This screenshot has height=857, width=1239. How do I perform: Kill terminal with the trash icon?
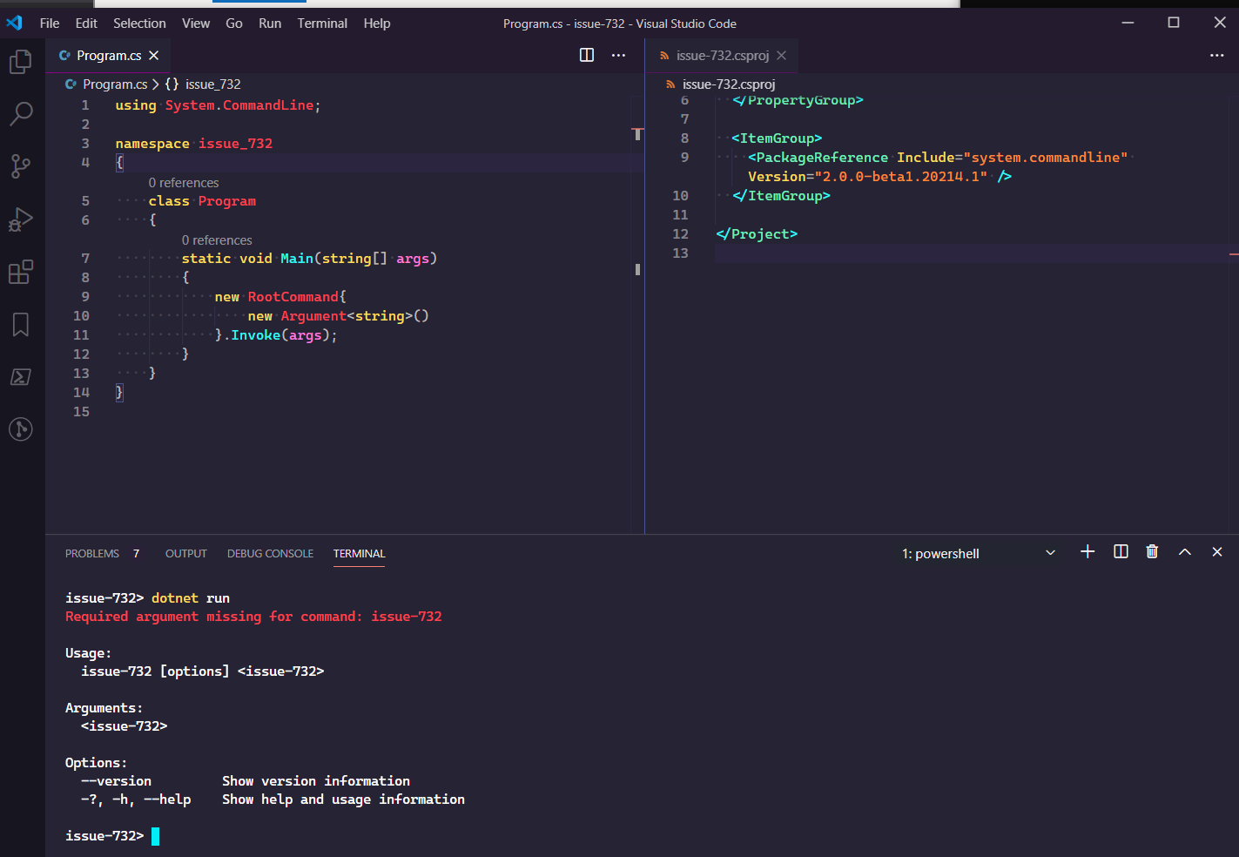[1152, 551]
